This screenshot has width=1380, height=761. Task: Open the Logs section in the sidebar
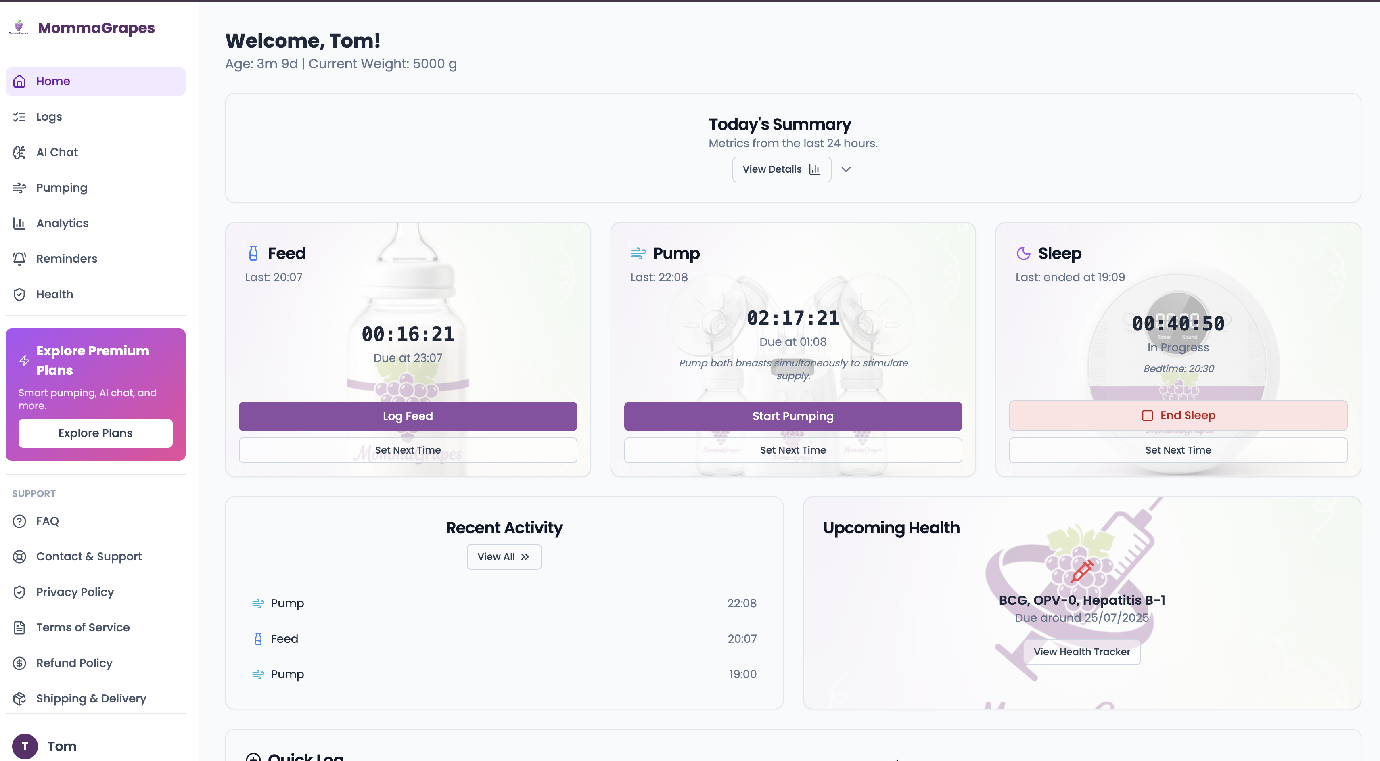click(49, 116)
